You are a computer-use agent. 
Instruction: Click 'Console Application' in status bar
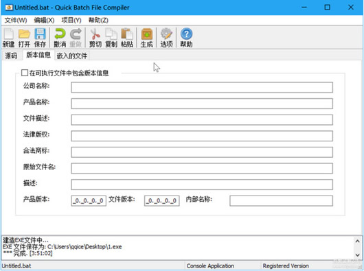click(x=210, y=266)
